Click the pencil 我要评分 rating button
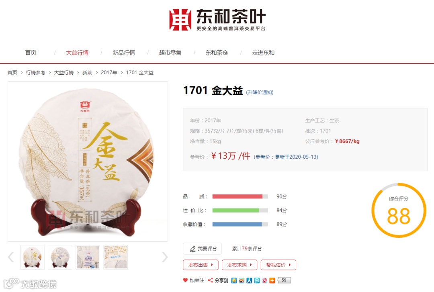This screenshot has height=292, width=434. [x=202, y=249]
